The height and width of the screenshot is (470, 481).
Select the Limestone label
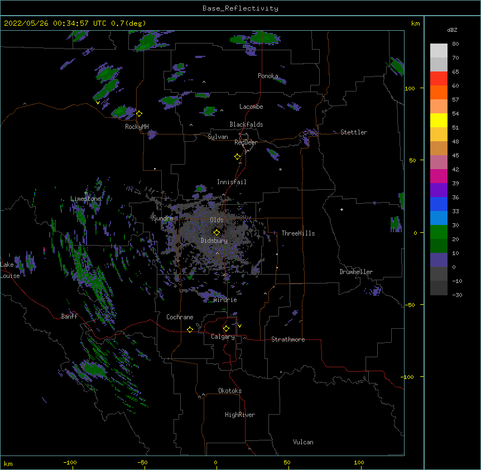pyautogui.click(x=85, y=199)
